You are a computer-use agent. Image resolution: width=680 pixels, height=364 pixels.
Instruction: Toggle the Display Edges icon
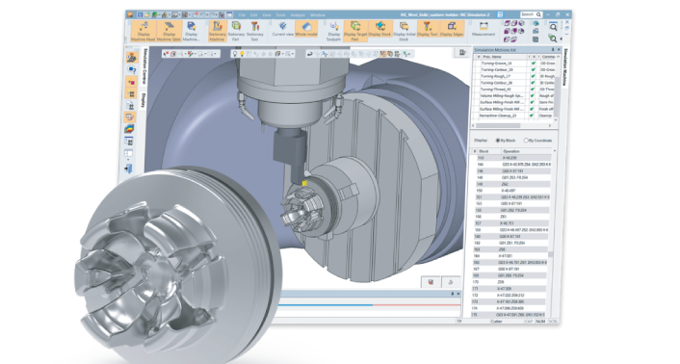(x=452, y=29)
